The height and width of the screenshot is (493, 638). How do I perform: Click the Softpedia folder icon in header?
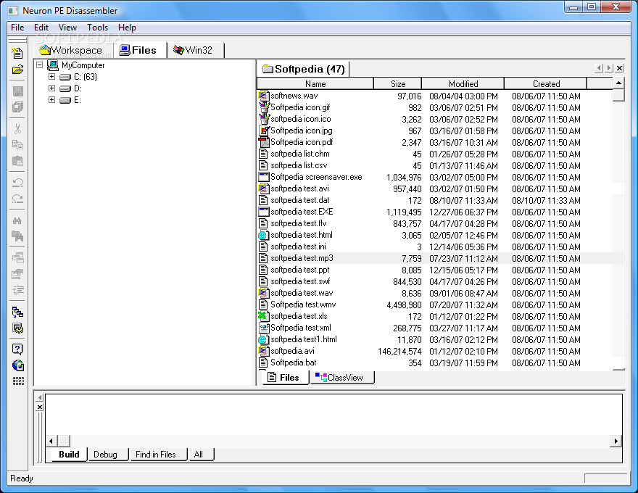click(268, 68)
